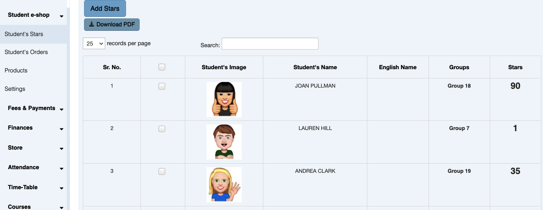Open Andrea Clark's avatar image
Viewport: 543px width, 210px height.
click(x=224, y=185)
